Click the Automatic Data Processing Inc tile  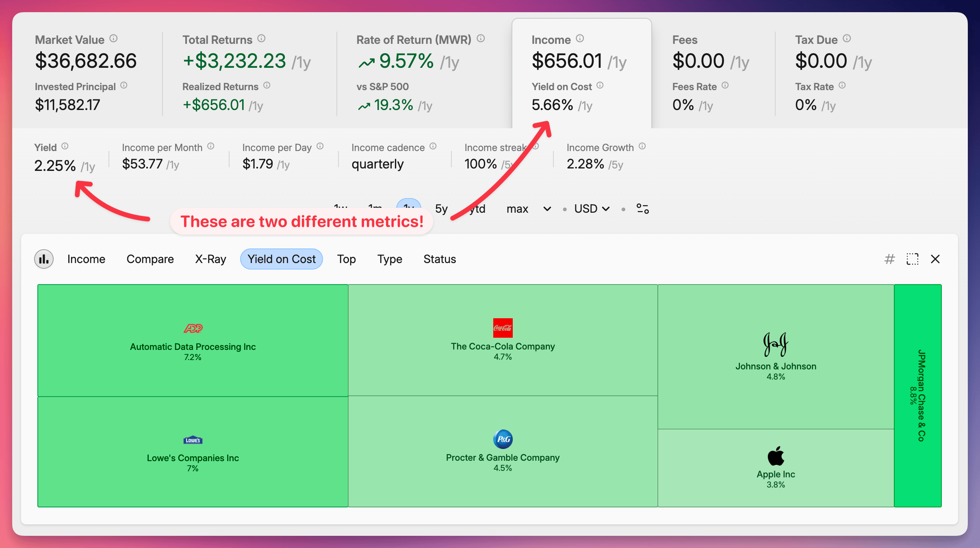pyautogui.click(x=193, y=341)
